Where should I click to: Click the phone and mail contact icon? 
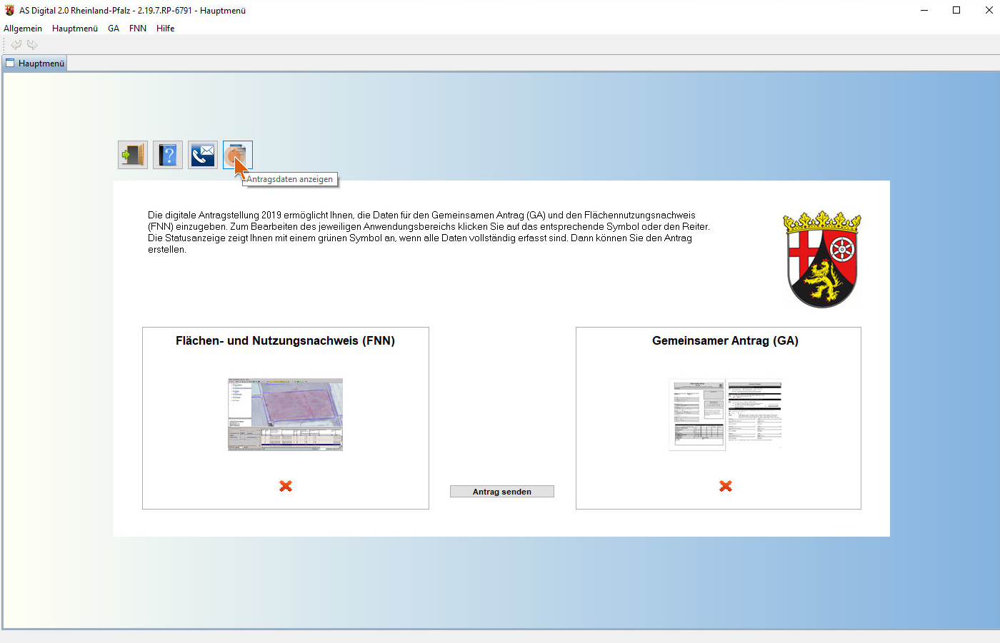tap(203, 155)
